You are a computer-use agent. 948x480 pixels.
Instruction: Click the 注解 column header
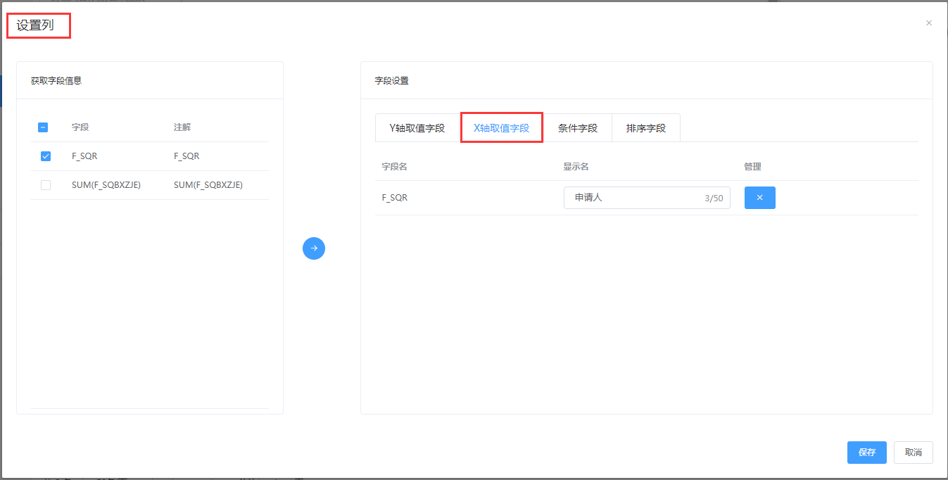point(182,127)
